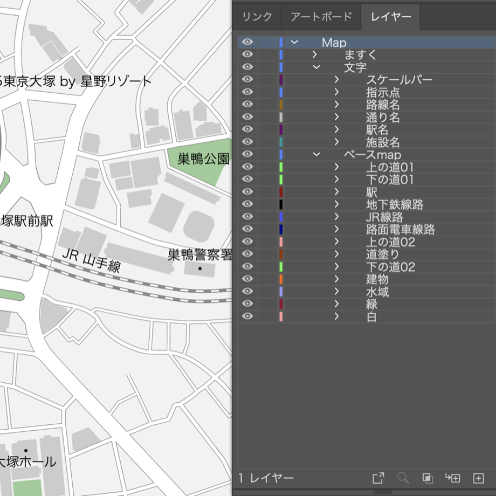Expand the 施設名 sublayer

point(336,142)
